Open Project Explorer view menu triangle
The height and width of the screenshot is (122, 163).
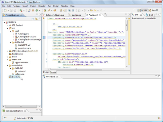point(40,18)
